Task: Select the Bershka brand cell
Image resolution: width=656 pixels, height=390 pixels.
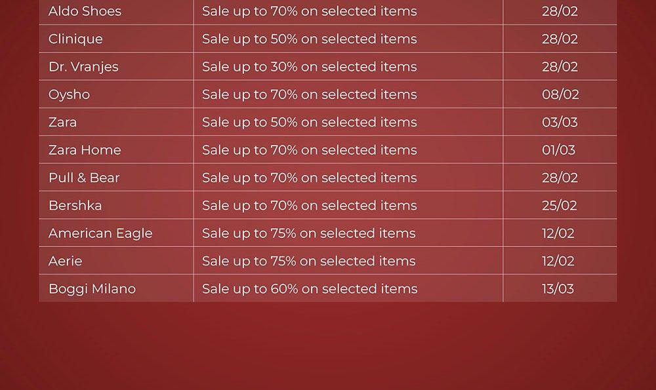Action: click(x=75, y=205)
